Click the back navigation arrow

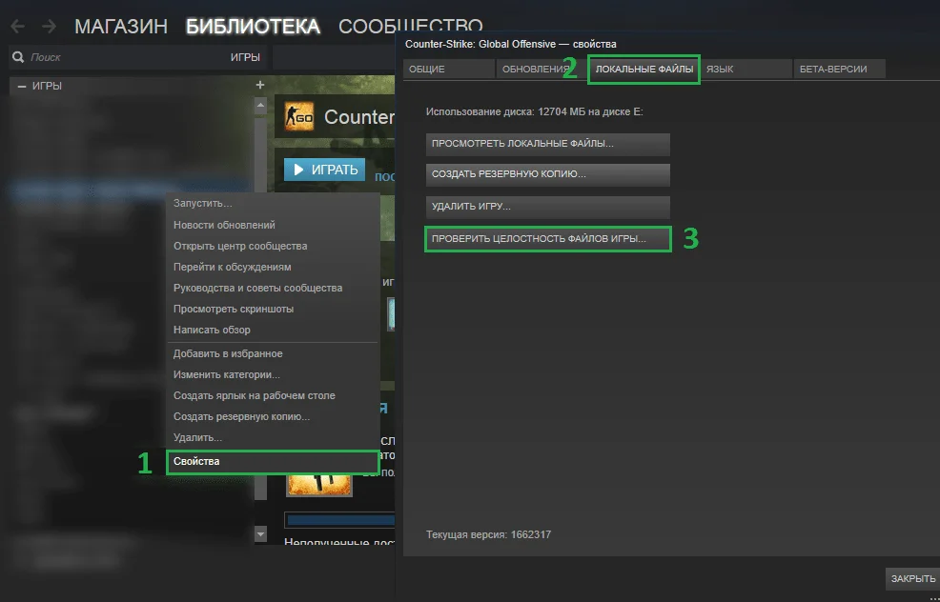click(x=17, y=26)
